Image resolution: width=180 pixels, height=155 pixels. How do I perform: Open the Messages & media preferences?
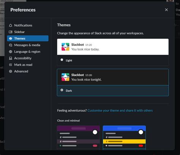[x=28, y=45]
